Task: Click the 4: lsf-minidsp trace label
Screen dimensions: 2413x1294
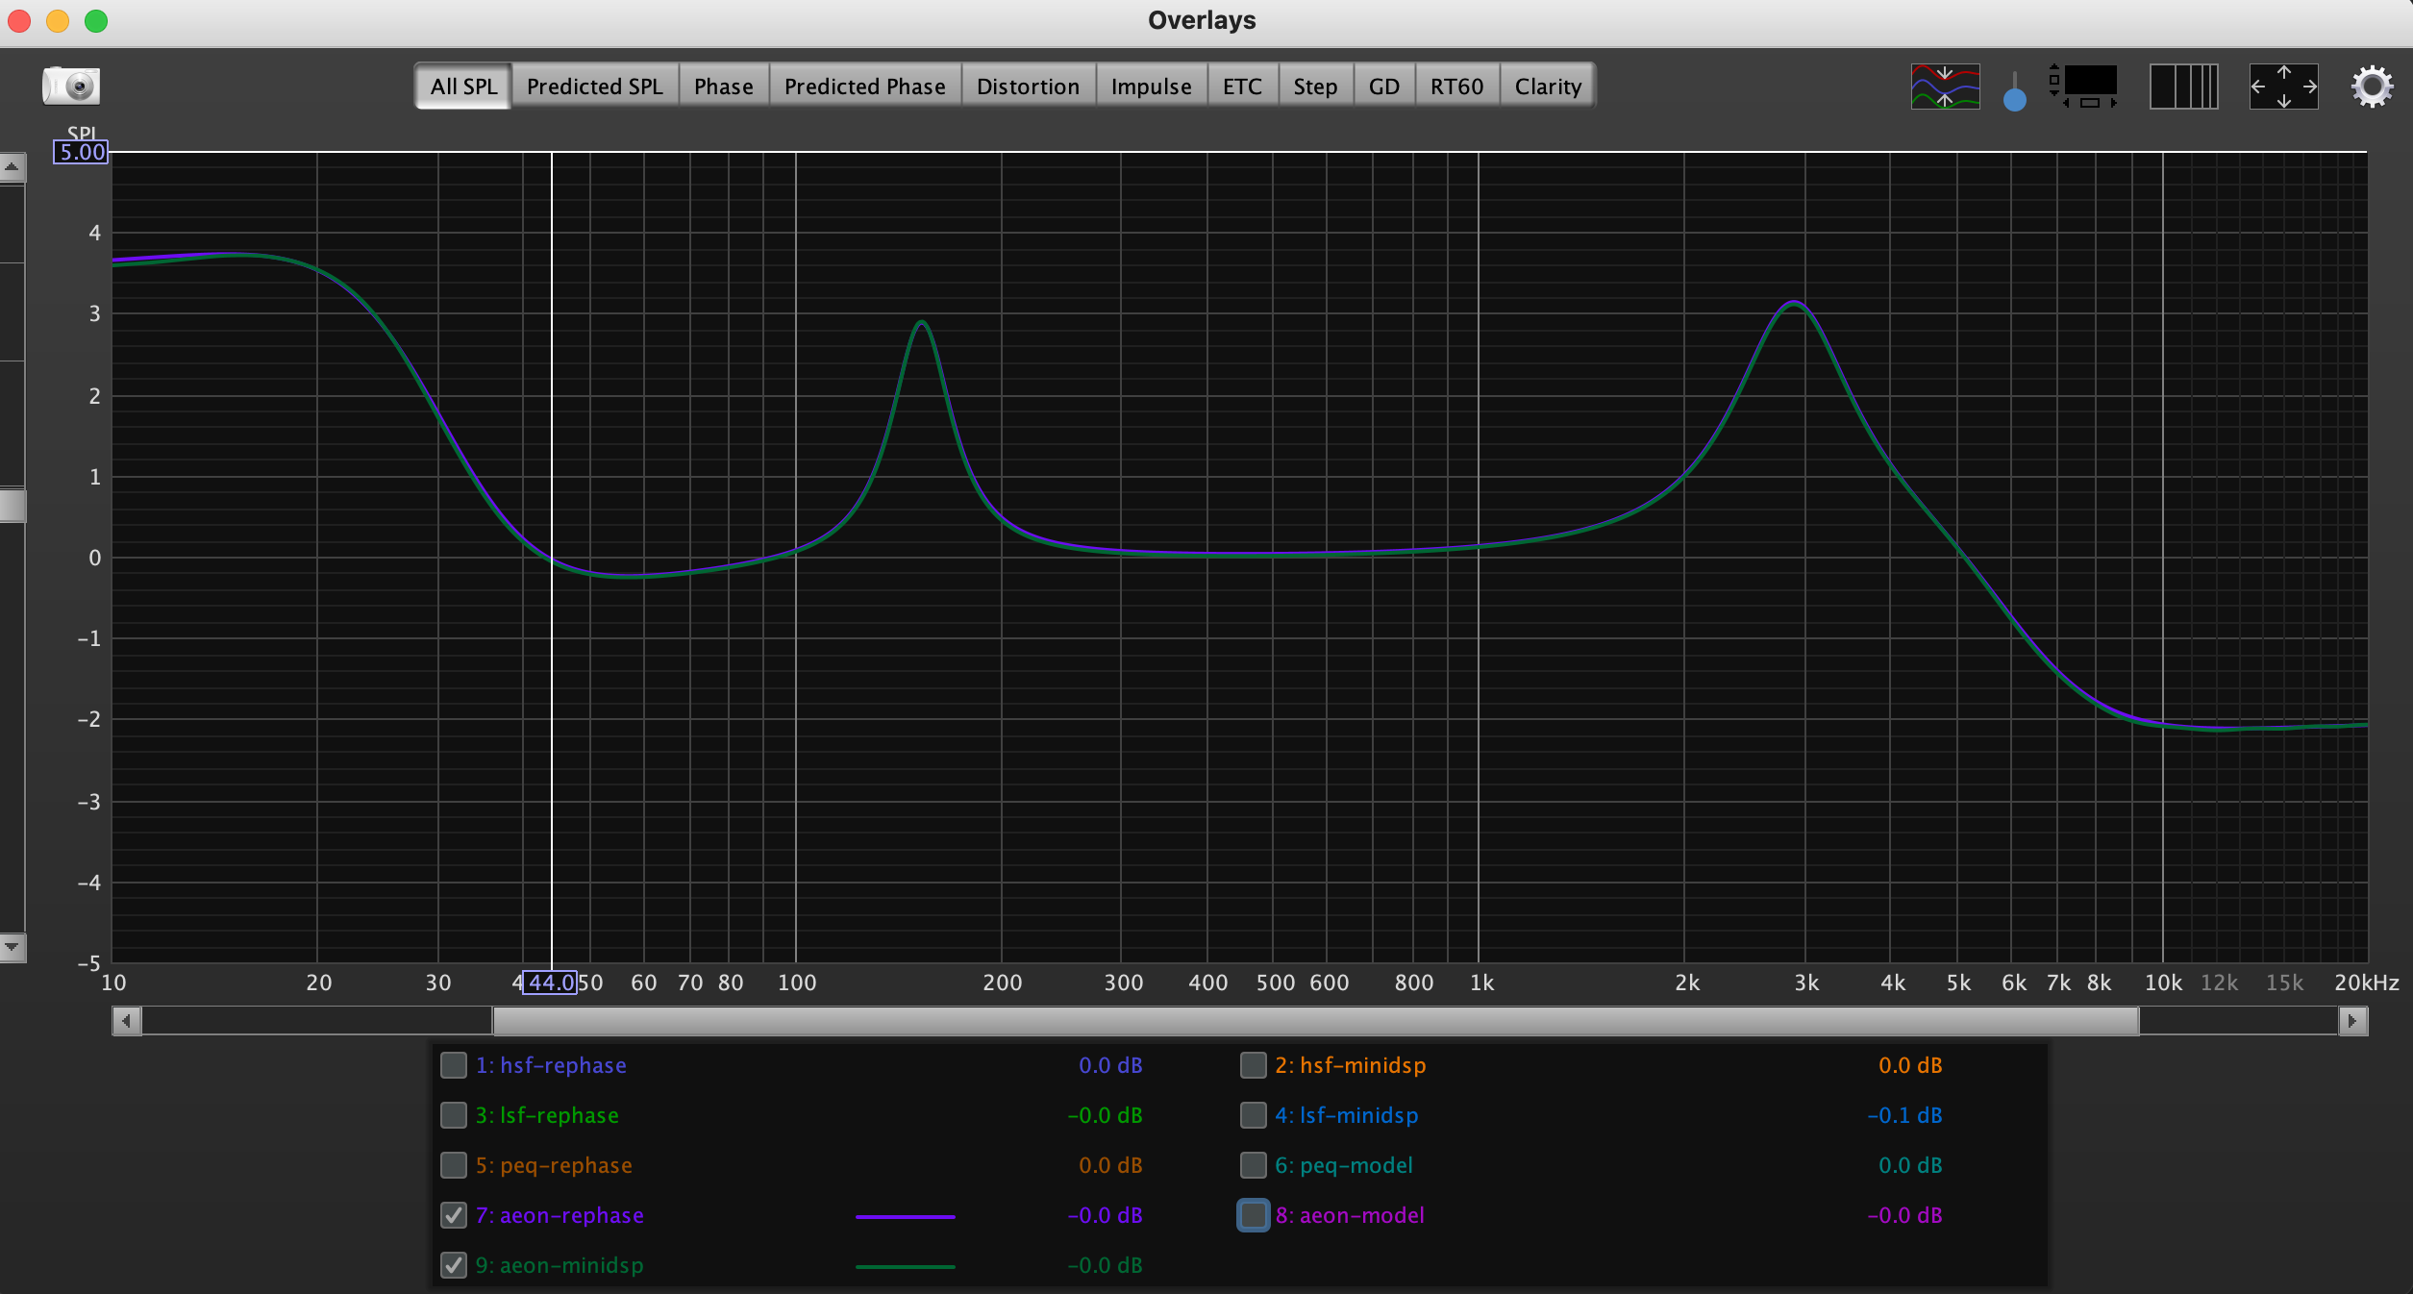Action: [x=1347, y=1115]
